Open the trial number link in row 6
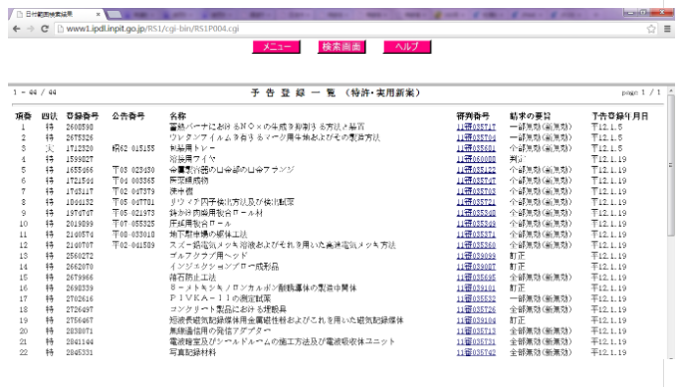 [x=476, y=181]
